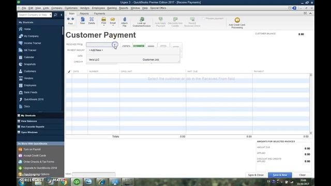Select Add New in the customer list
This screenshot has height=186, width=331.
tap(96, 50)
